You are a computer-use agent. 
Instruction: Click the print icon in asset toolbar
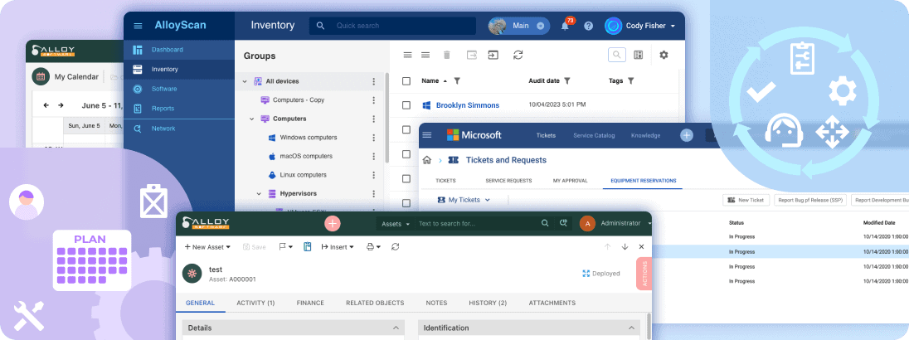tap(371, 246)
